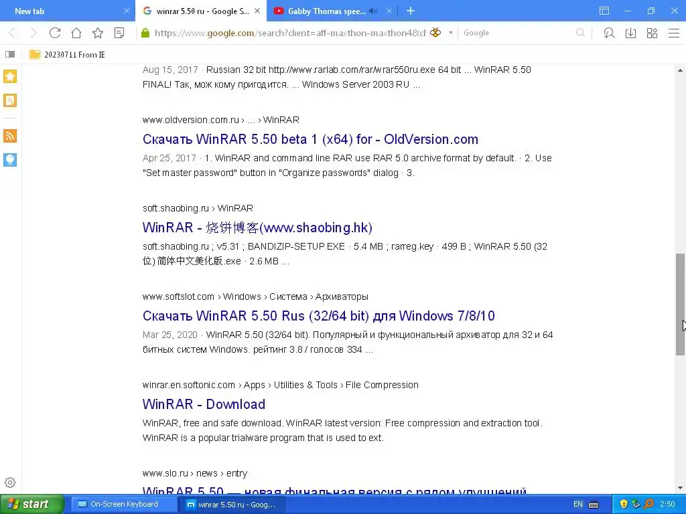Screen dimensions: 686x514
Task: Open reader mode icon in toolbar
Action: [119, 33]
